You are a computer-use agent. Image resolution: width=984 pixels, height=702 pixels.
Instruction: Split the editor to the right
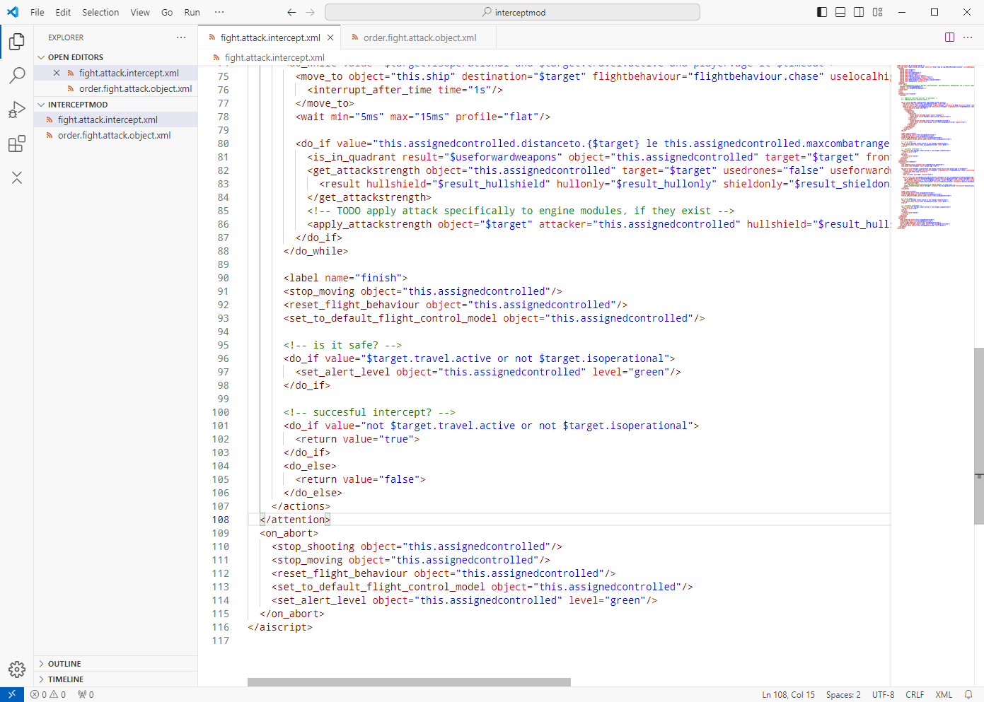click(949, 37)
